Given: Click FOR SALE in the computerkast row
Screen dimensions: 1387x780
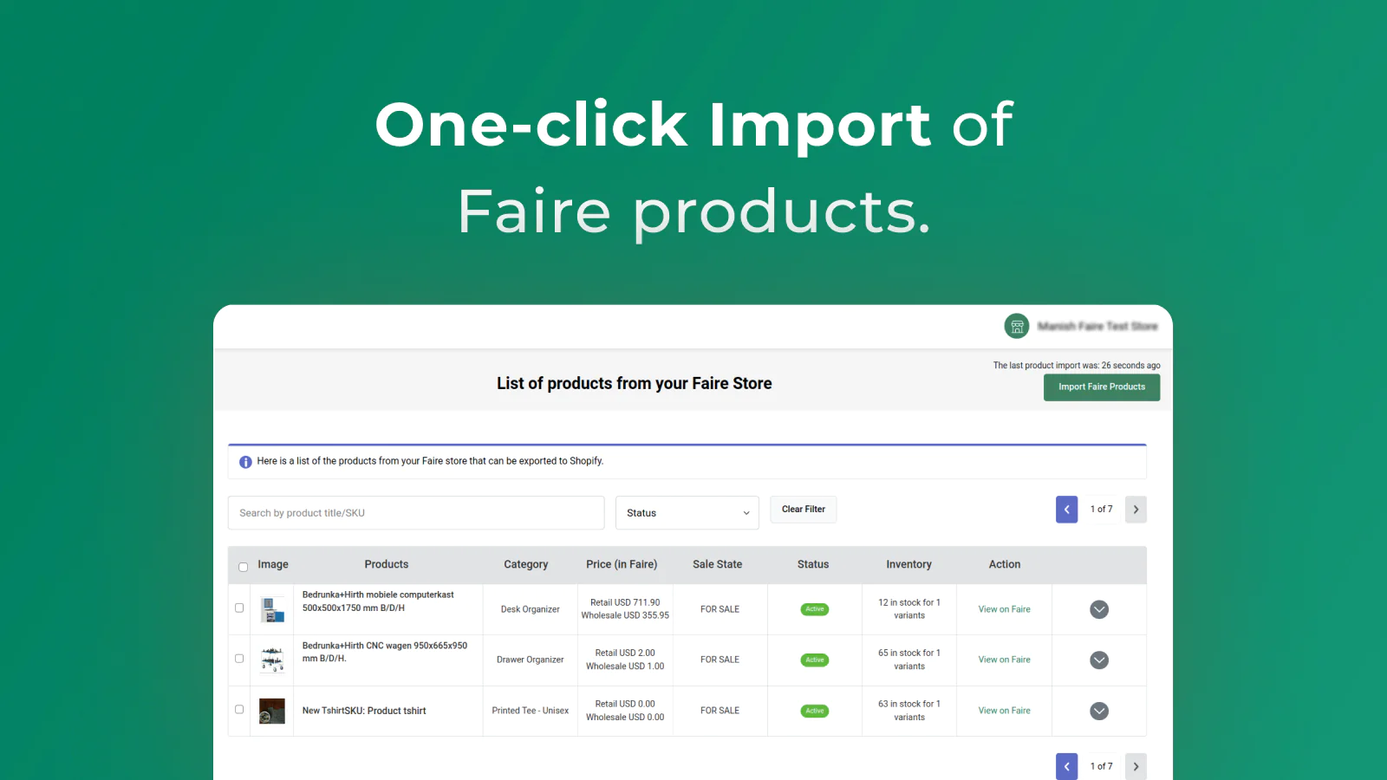Looking at the screenshot, I should coord(720,609).
